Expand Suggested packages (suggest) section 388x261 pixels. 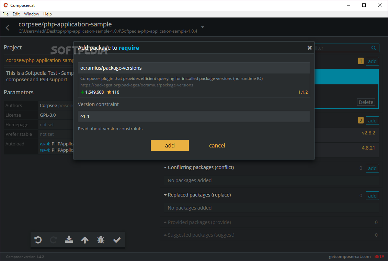(199, 235)
